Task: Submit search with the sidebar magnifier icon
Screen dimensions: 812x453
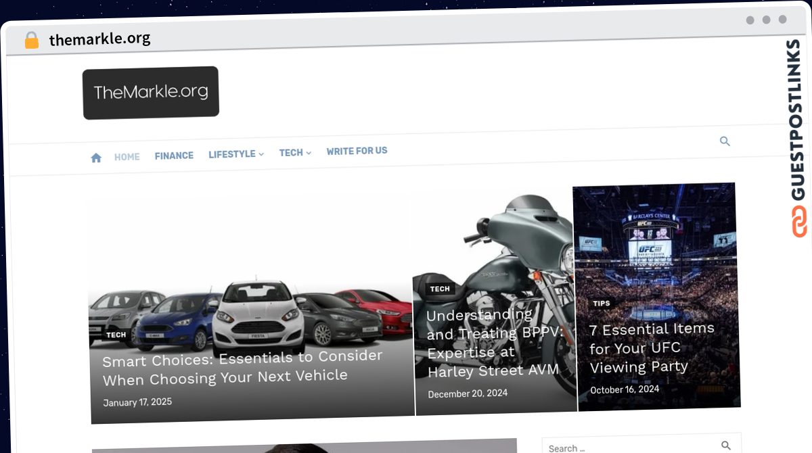Action: pos(726,446)
